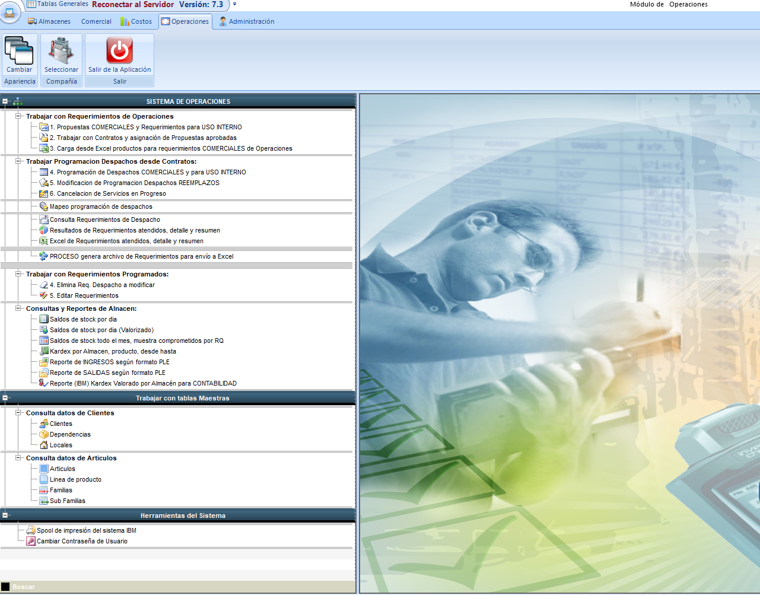The image size is (760, 595).
Task: Switch to the Costos tab
Action: tap(136, 21)
